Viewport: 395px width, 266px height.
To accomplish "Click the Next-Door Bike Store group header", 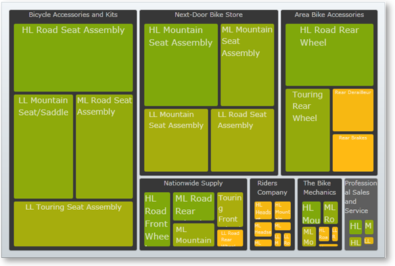I will (x=208, y=15).
